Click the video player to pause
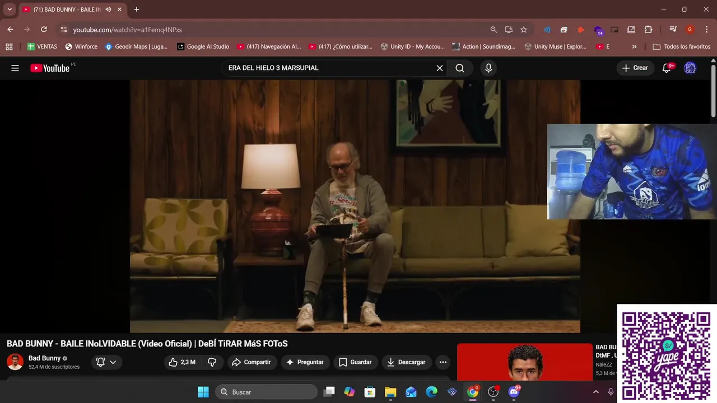This screenshot has width=717, height=403. 355,206
